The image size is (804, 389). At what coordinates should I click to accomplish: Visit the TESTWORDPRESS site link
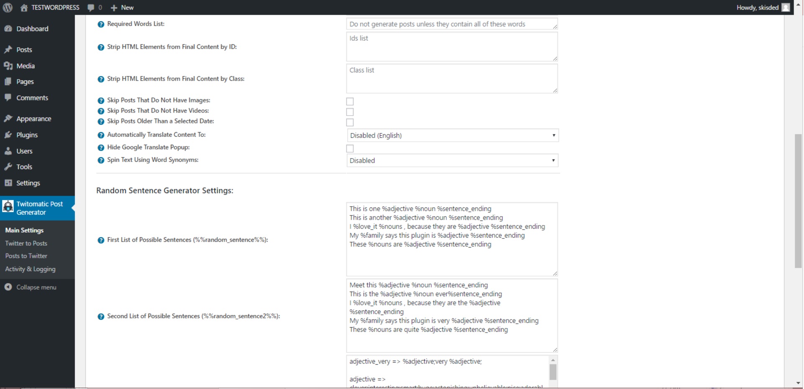click(x=55, y=8)
